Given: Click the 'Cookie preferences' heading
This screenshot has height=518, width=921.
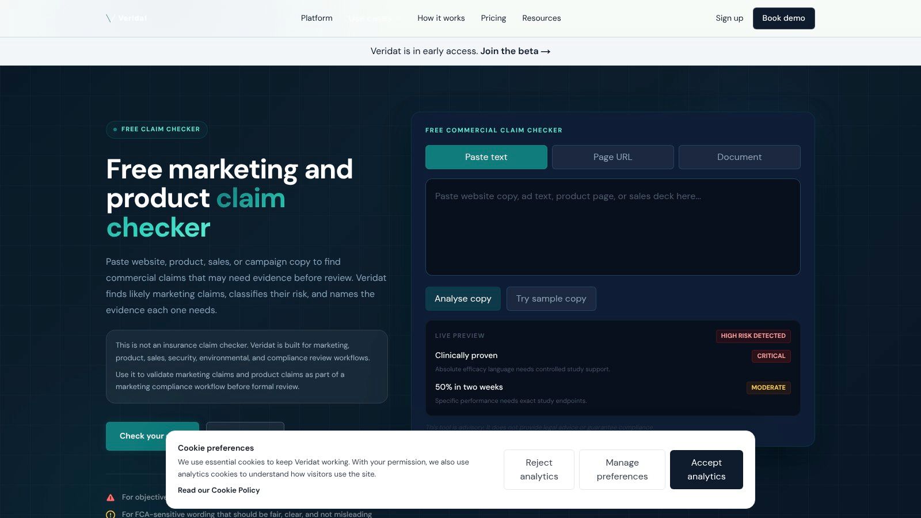Looking at the screenshot, I should point(216,448).
